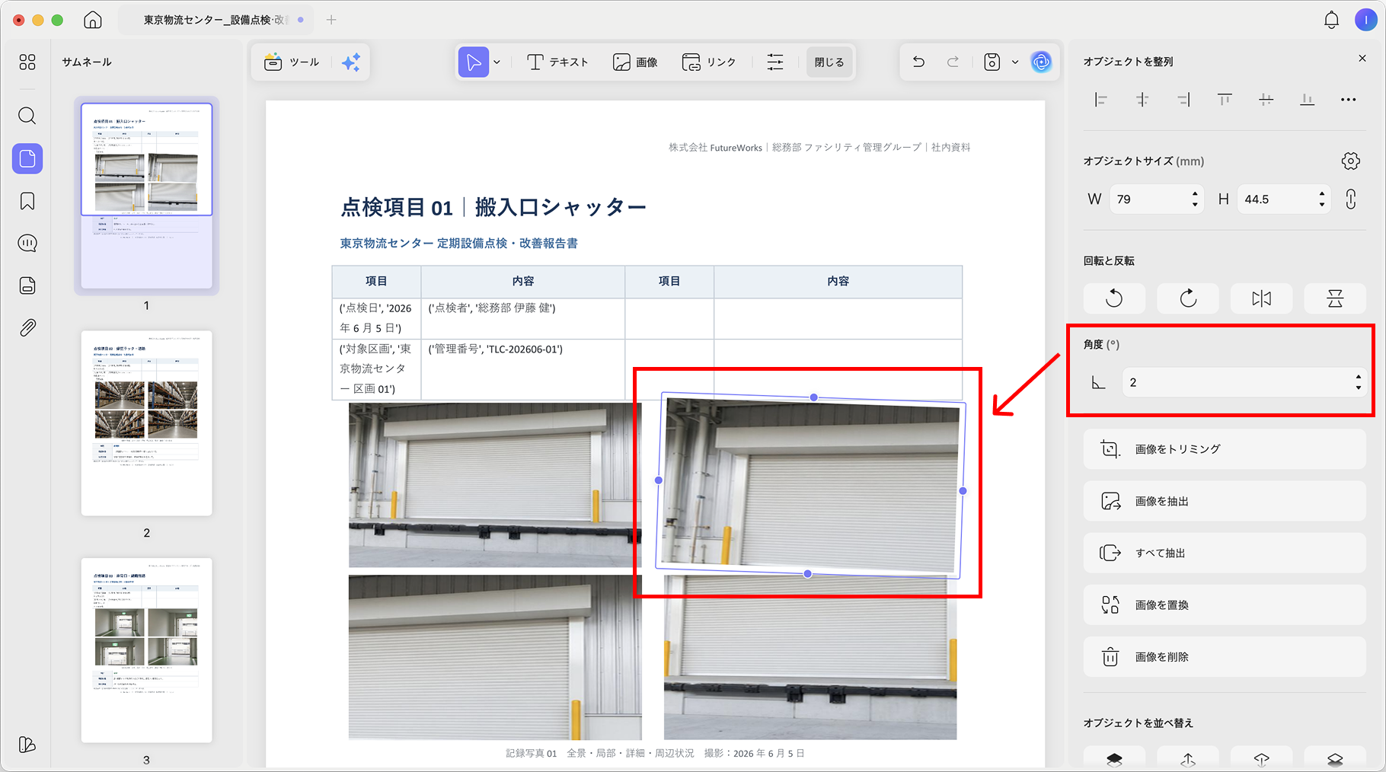
Task: Open the comments panel icon
Action: click(x=27, y=243)
